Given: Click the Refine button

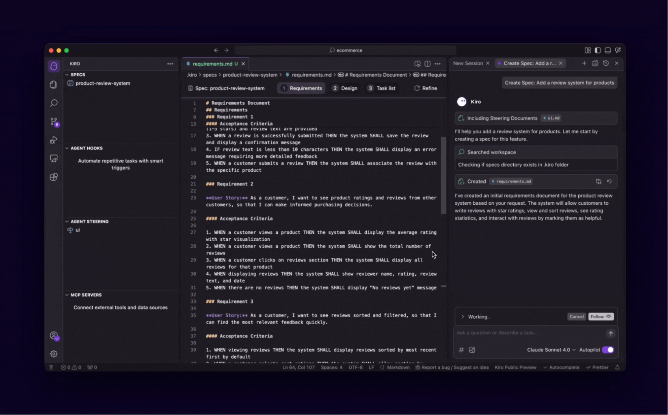Looking at the screenshot, I should 425,88.
